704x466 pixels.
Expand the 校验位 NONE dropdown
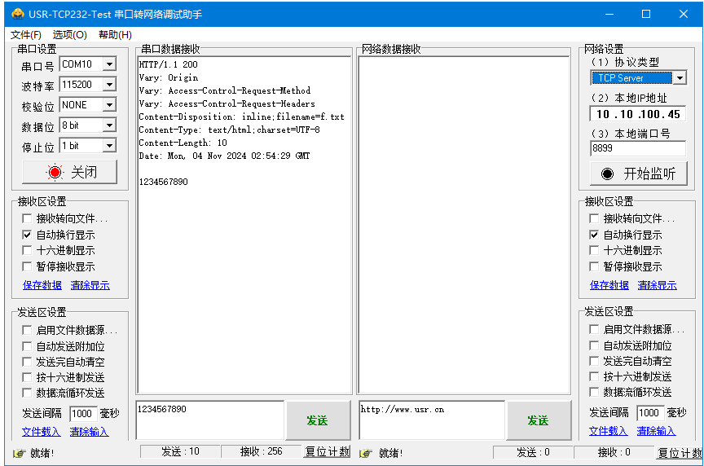(109, 105)
